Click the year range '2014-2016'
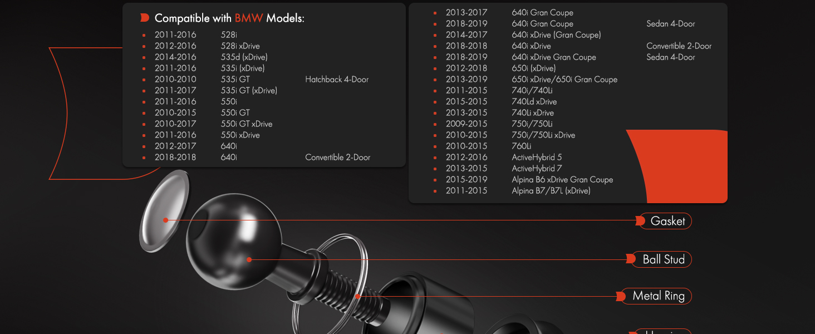This screenshot has height=334, width=815. 175,57
